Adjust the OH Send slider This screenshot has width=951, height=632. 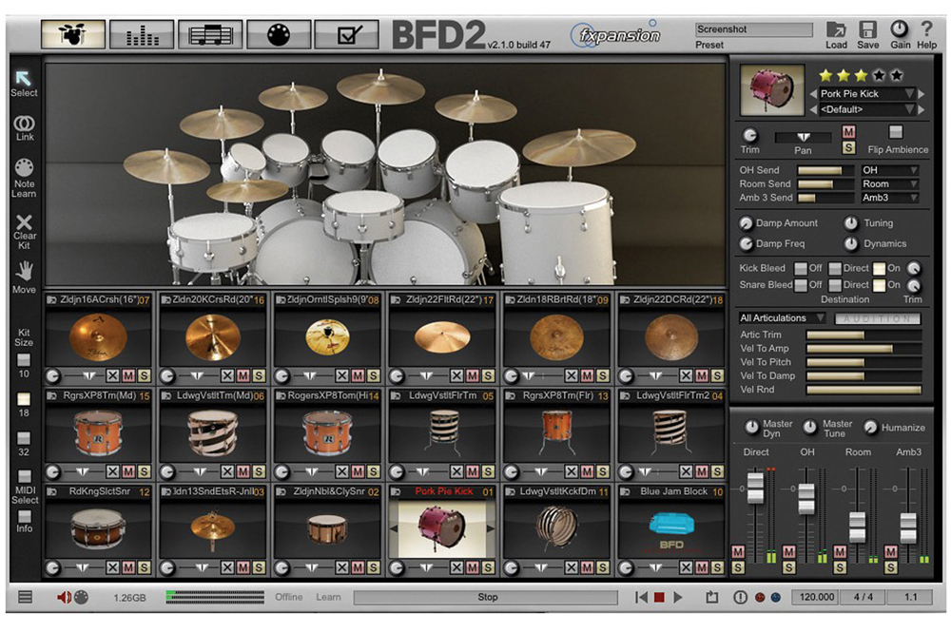825,170
